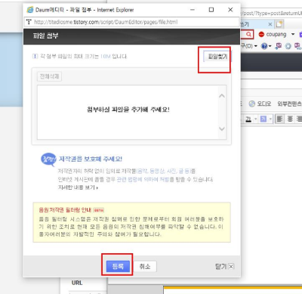The height and width of the screenshot is (294, 302).
Task: Open the 자세한 내용 보기 link
Action: pyautogui.click(x=78, y=187)
